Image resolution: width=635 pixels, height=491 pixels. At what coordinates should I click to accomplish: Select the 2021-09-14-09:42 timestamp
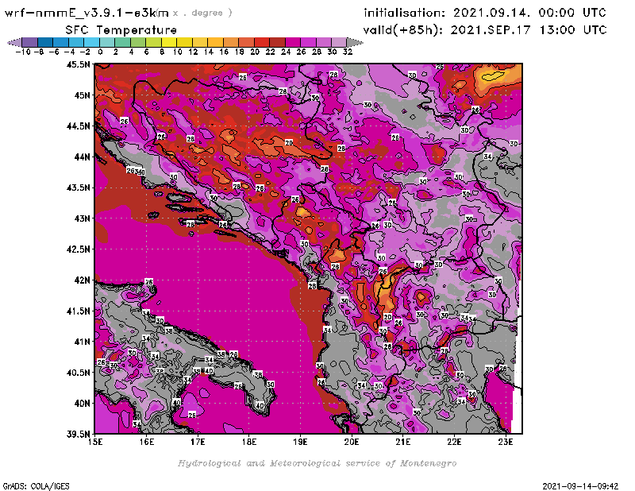(580, 486)
